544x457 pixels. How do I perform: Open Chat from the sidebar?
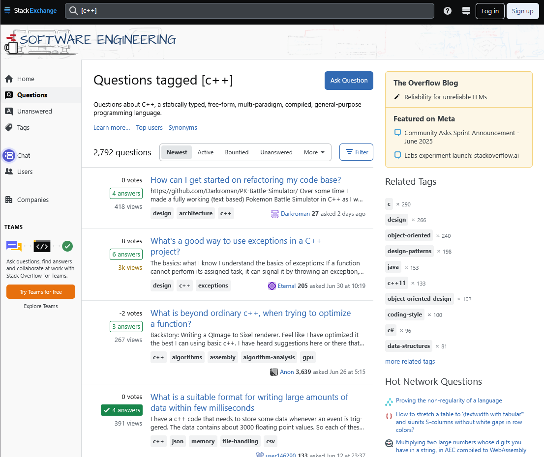[24, 155]
